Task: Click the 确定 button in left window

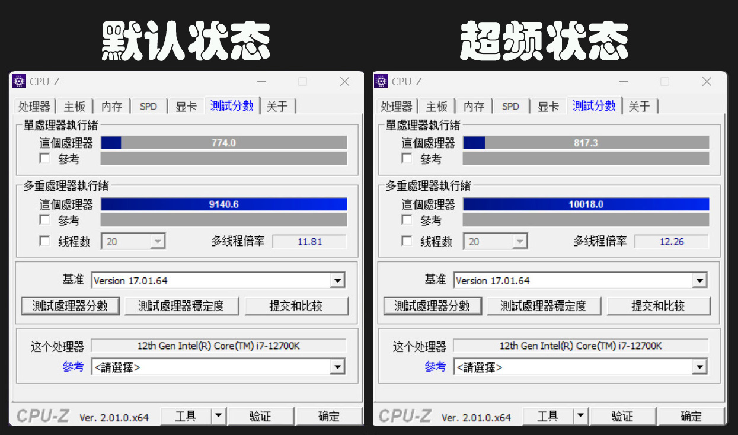Action: 329,416
